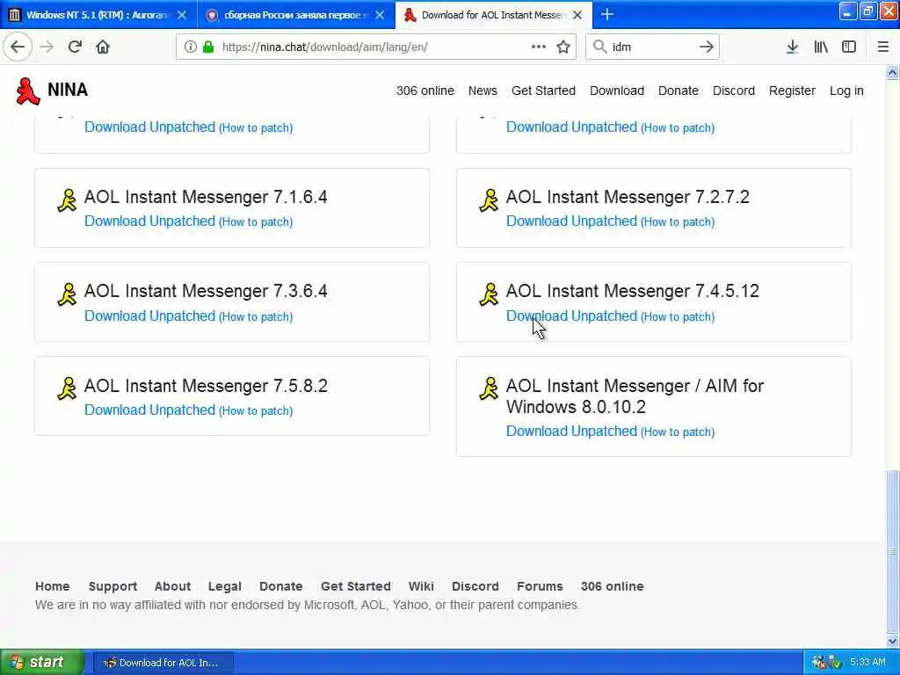Download Unpatched AIM 7.1.6.4
This screenshot has height=675, width=900.
pyautogui.click(x=149, y=221)
